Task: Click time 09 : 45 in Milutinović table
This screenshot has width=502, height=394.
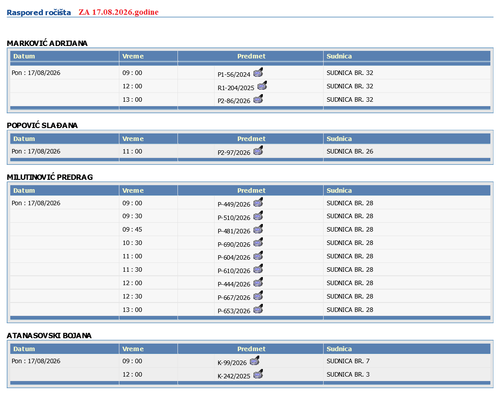Action: pos(132,229)
